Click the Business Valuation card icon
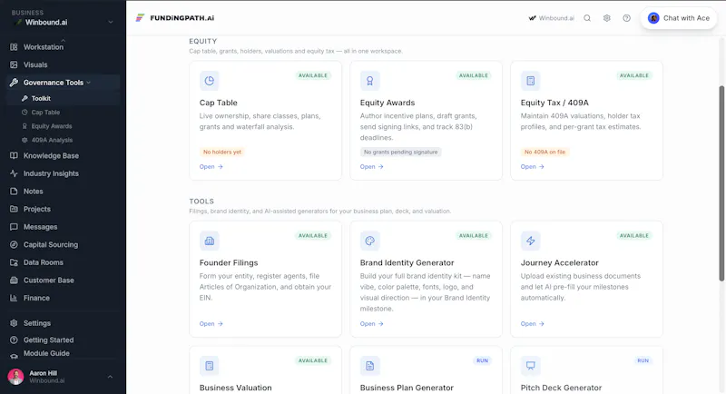This screenshot has width=726, height=394. pos(210,366)
